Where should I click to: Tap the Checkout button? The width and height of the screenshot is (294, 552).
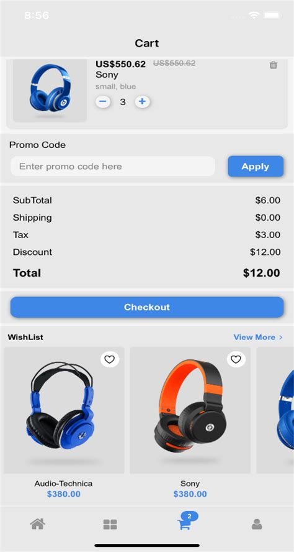click(147, 307)
